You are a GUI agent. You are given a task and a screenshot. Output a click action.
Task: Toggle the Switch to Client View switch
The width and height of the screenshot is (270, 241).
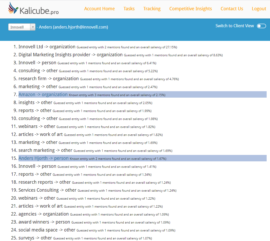click(262, 26)
